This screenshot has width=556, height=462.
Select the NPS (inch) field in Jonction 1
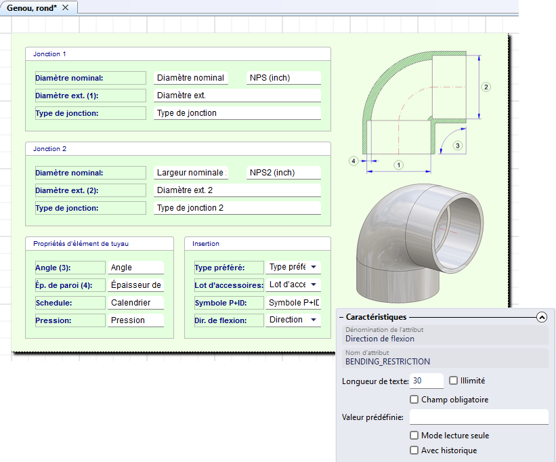click(x=282, y=78)
